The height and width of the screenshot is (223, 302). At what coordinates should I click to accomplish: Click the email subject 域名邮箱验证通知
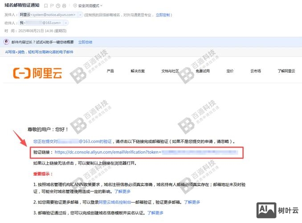pos(22,5)
